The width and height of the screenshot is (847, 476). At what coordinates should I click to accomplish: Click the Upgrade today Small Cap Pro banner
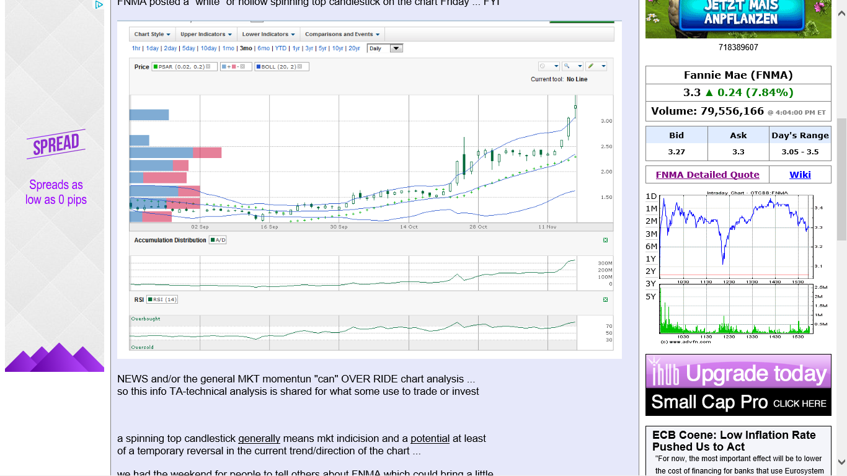(x=738, y=385)
